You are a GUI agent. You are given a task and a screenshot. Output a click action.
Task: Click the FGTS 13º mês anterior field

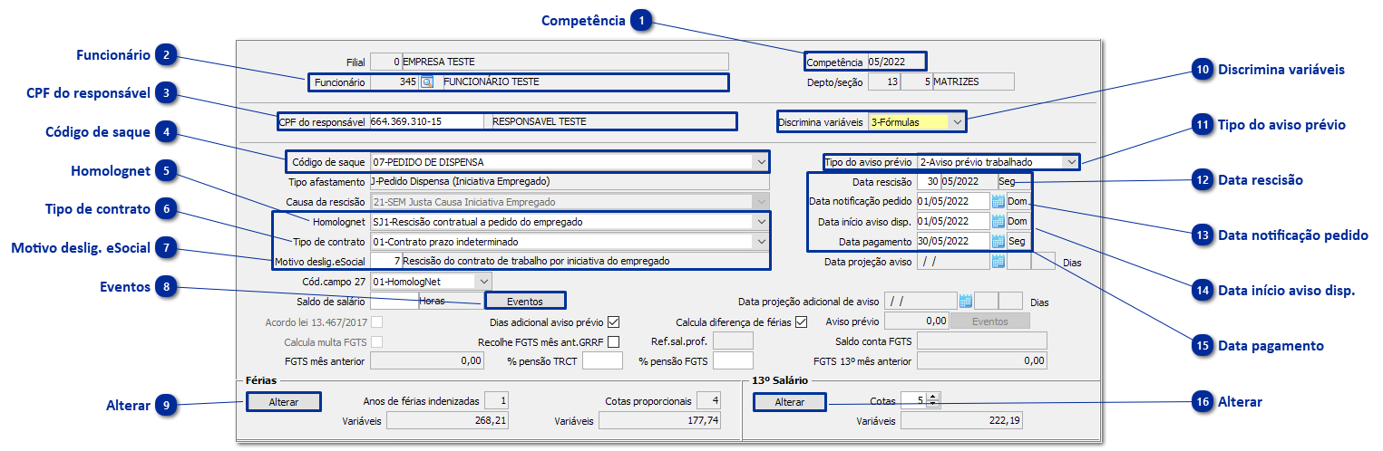(x=982, y=360)
